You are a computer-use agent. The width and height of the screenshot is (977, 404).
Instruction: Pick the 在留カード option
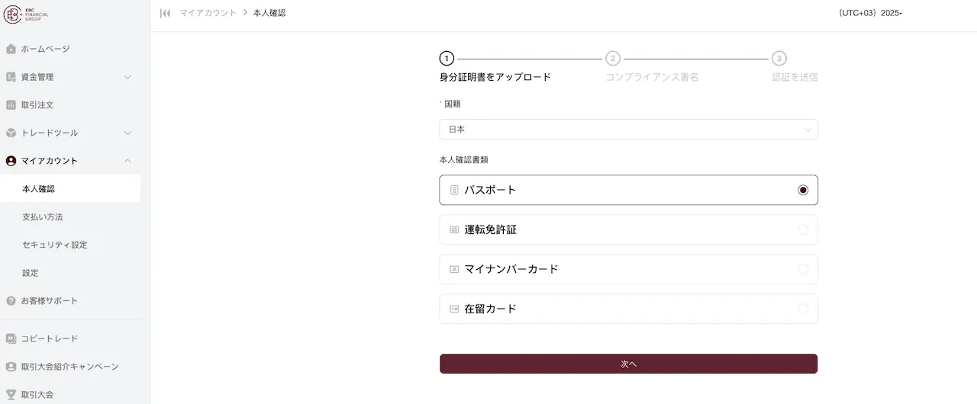(628, 309)
